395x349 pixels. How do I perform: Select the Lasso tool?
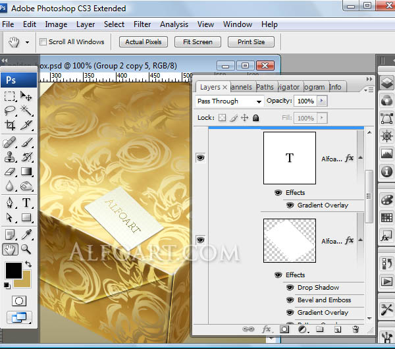10,111
